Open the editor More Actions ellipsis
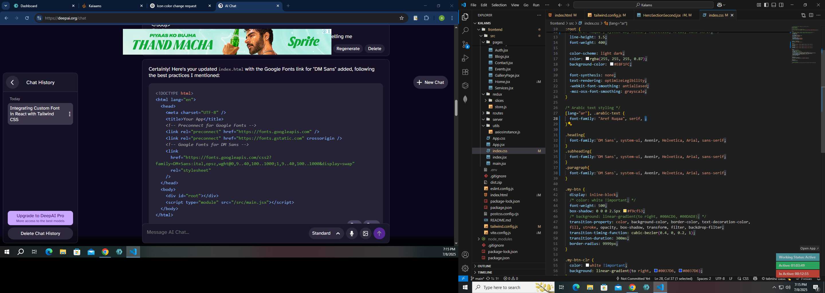 tap(818, 15)
